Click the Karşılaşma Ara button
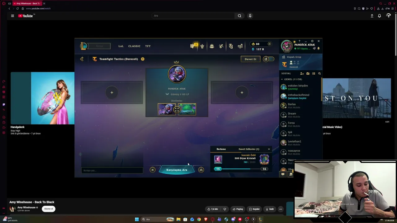The width and height of the screenshot is (397, 223). [x=177, y=170]
